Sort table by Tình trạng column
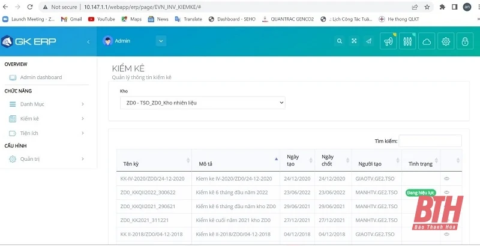480x246 pixels. pyautogui.click(x=421, y=160)
